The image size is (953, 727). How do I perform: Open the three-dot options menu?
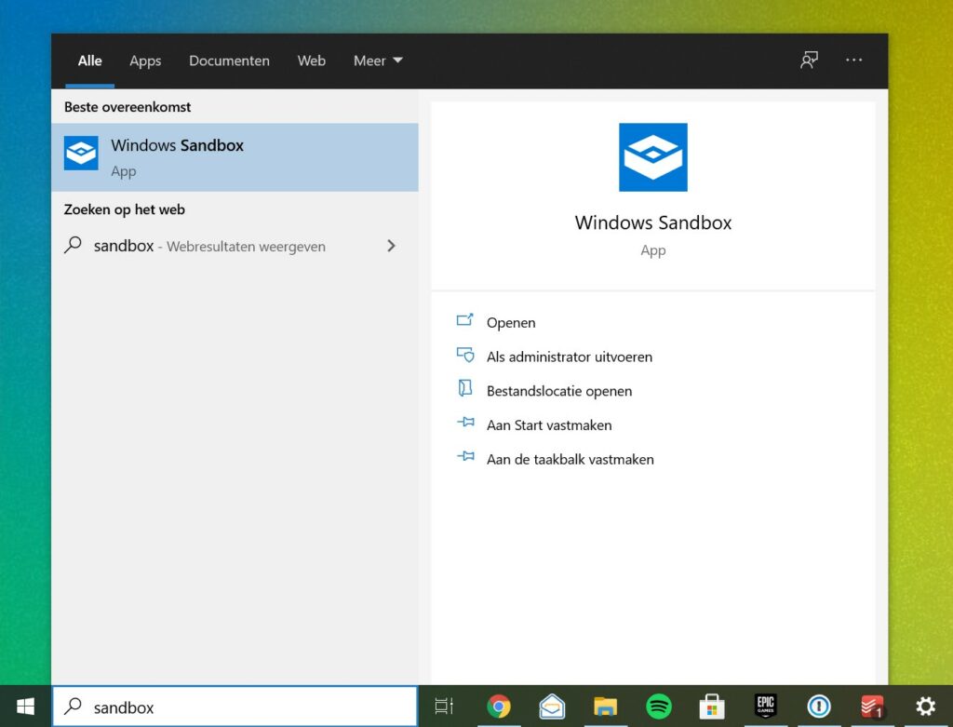point(854,61)
